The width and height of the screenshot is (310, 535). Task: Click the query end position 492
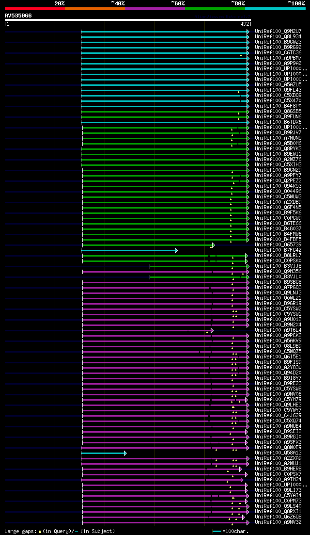246,24
